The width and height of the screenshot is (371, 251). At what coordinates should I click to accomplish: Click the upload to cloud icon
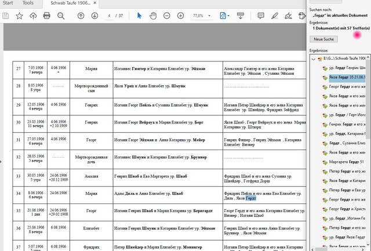[x=33, y=16]
